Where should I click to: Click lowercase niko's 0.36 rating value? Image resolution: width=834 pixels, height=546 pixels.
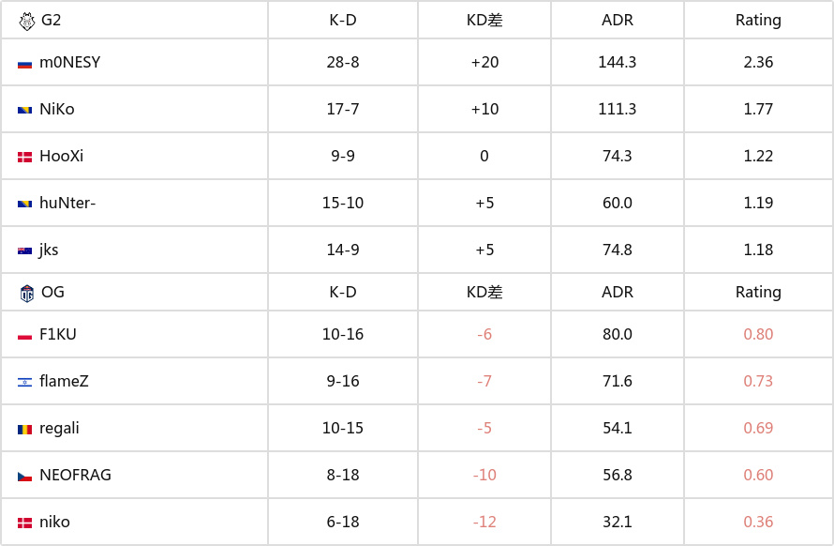point(758,523)
